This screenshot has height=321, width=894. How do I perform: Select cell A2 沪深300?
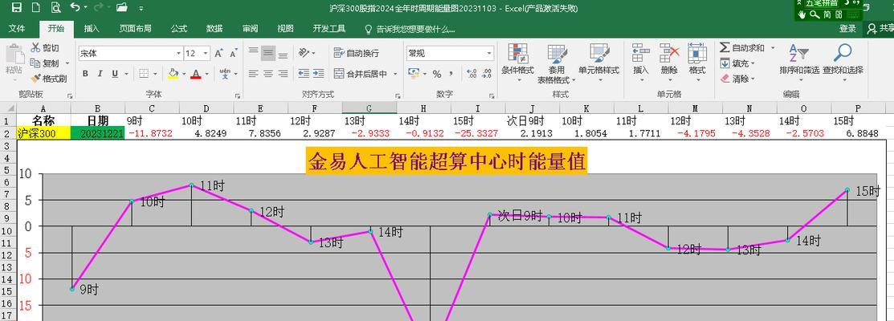(44, 133)
